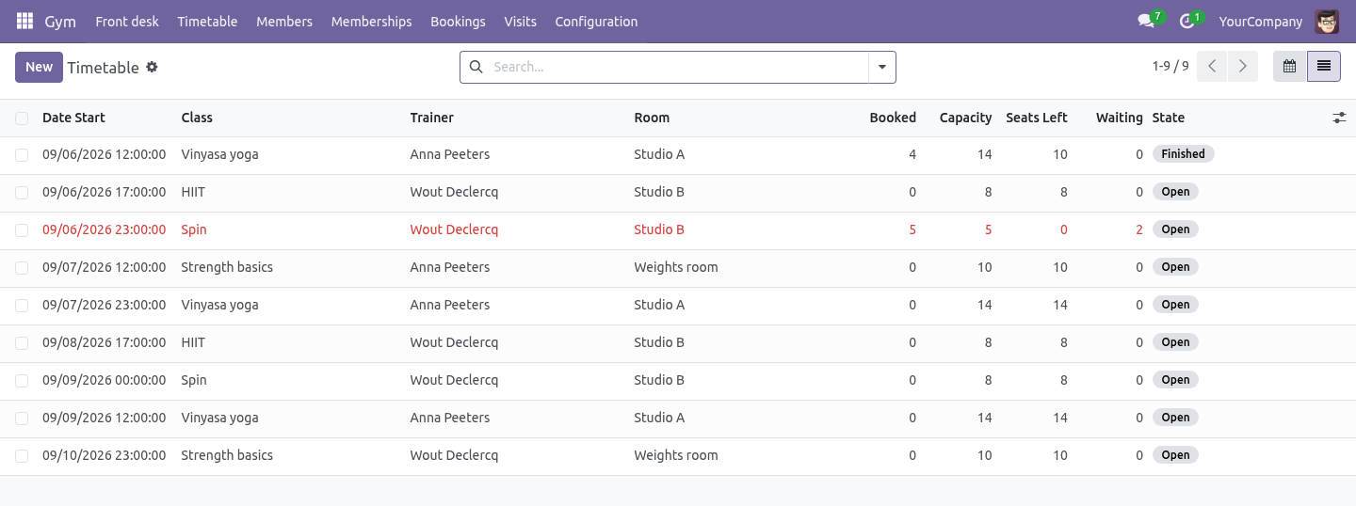1356x506 pixels.
Task: Open the conversations messages icon
Action: 1146,21
